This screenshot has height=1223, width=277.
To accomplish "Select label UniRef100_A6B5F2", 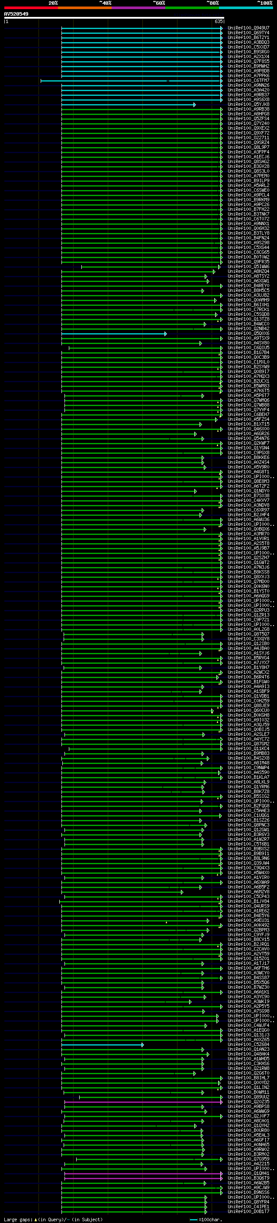I will pyautogui.click(x=248, y=887).
